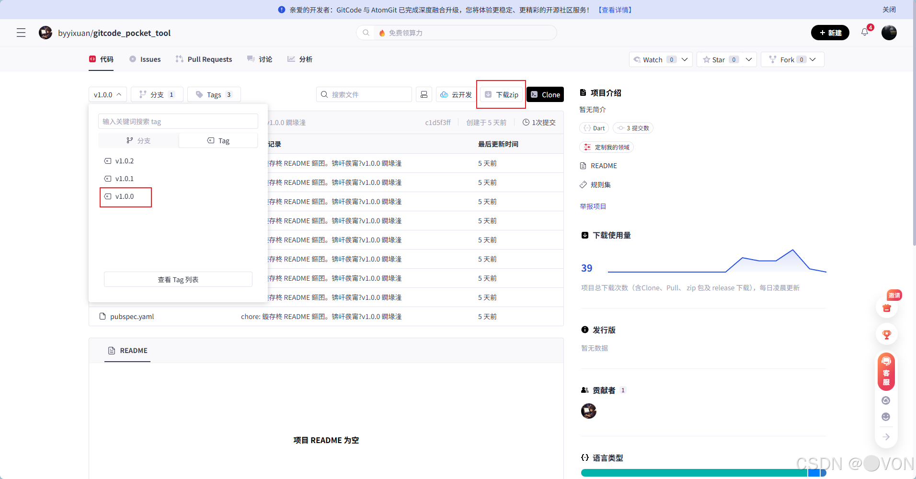Viewport: 916px width, 479px height.
Task: Open the 查看详情 link in banner
Action: point(615,10)
